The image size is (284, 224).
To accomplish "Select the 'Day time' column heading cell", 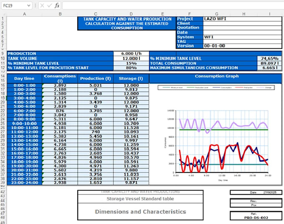I will [x=25, y=79].
